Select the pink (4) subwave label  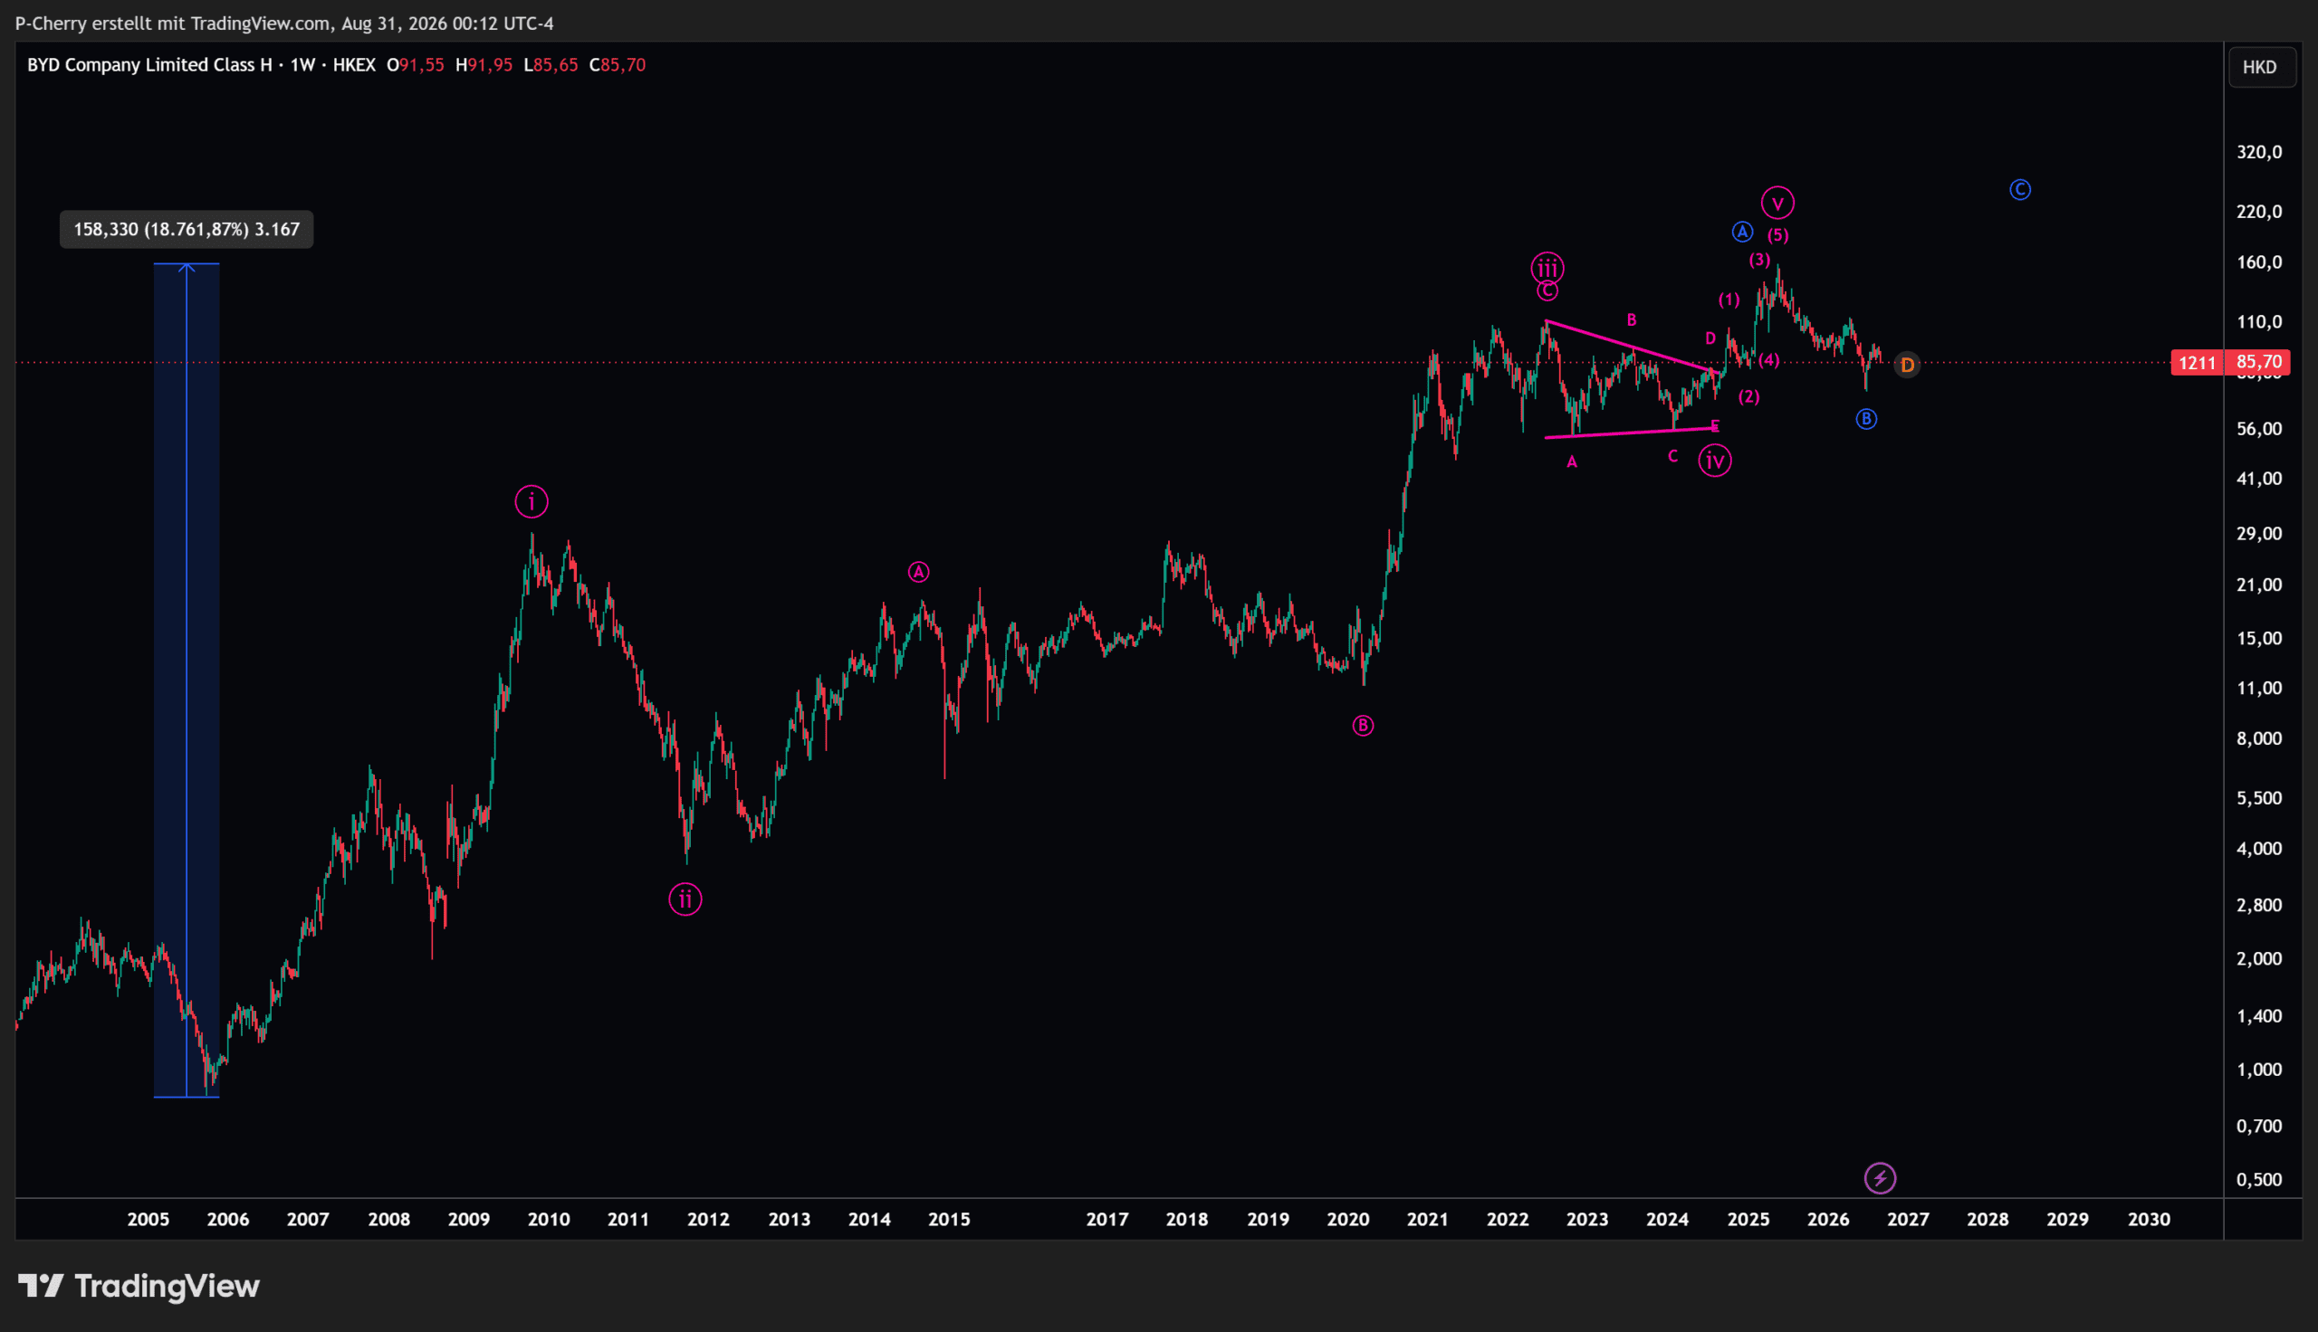1769,359
